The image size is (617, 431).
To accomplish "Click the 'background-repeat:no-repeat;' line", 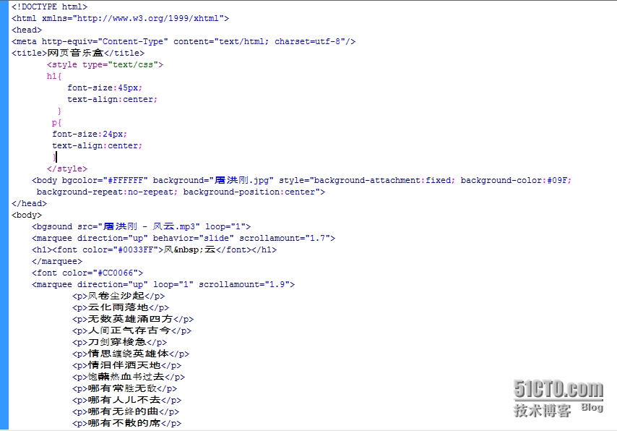I will click(x=181, y=192).
